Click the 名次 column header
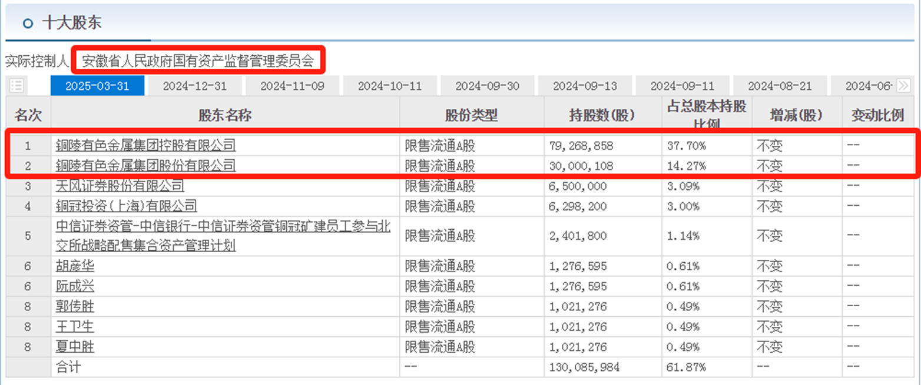 28,115
